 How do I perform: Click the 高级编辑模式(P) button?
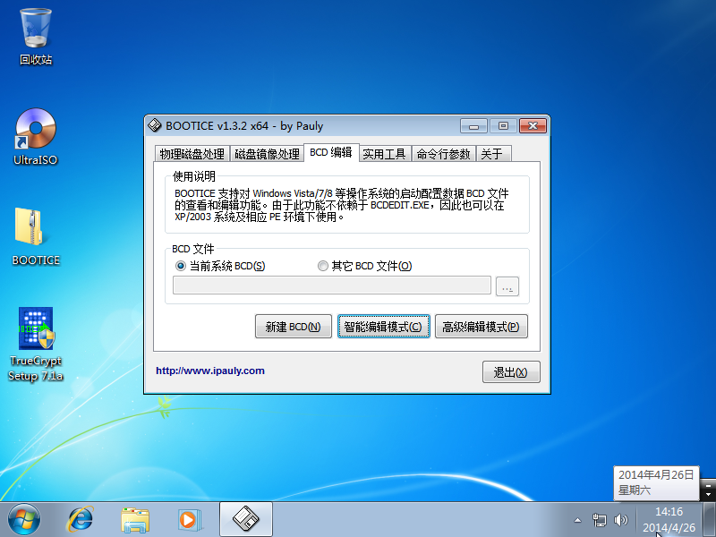coord(482,327)
